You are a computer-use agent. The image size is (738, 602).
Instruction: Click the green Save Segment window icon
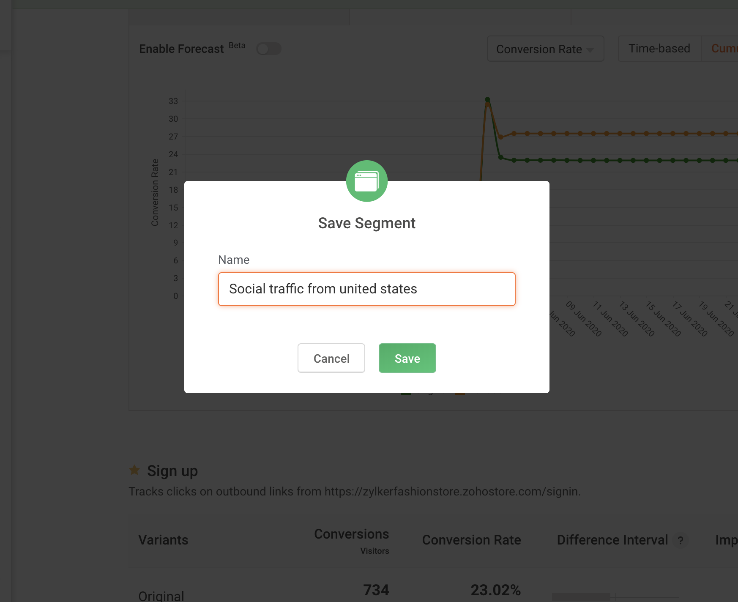(x=366, y=181)
